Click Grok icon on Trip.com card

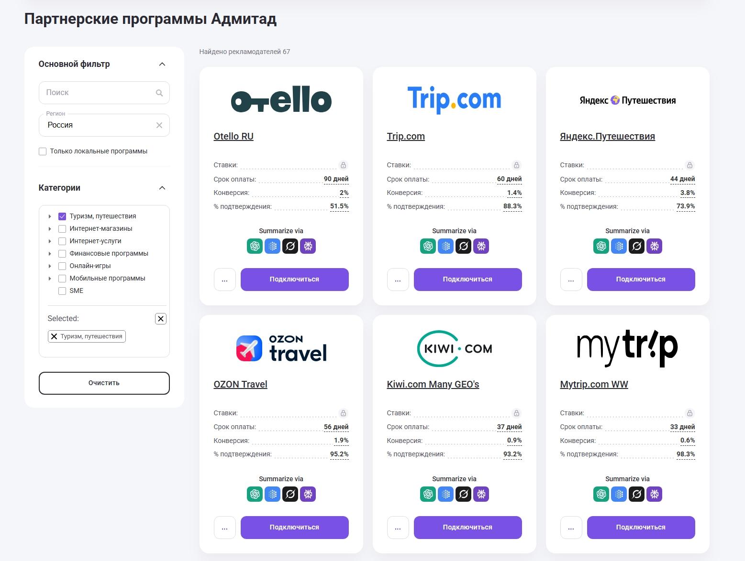pos(463,247)
